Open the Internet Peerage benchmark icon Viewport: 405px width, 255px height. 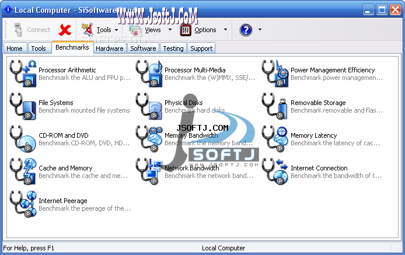[23, 204]
